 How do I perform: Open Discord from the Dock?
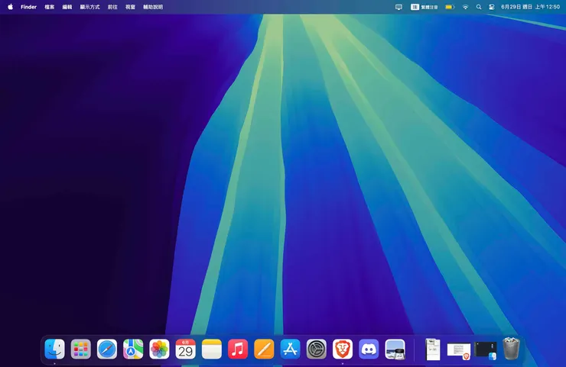tap(369, 349)
